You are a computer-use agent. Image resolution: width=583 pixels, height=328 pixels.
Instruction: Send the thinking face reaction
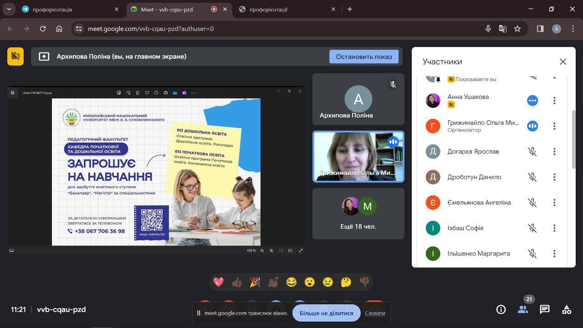click(x=346, y=282)
